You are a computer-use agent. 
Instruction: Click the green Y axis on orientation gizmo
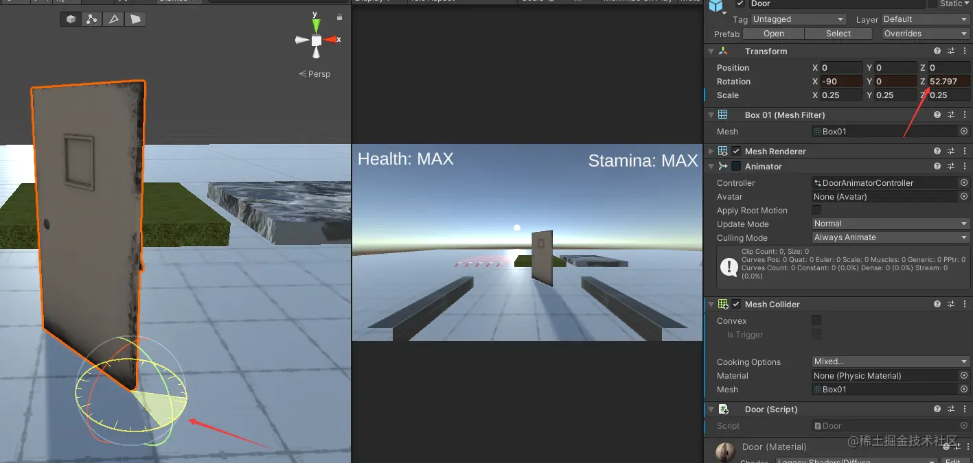click(x=316, y=25)
